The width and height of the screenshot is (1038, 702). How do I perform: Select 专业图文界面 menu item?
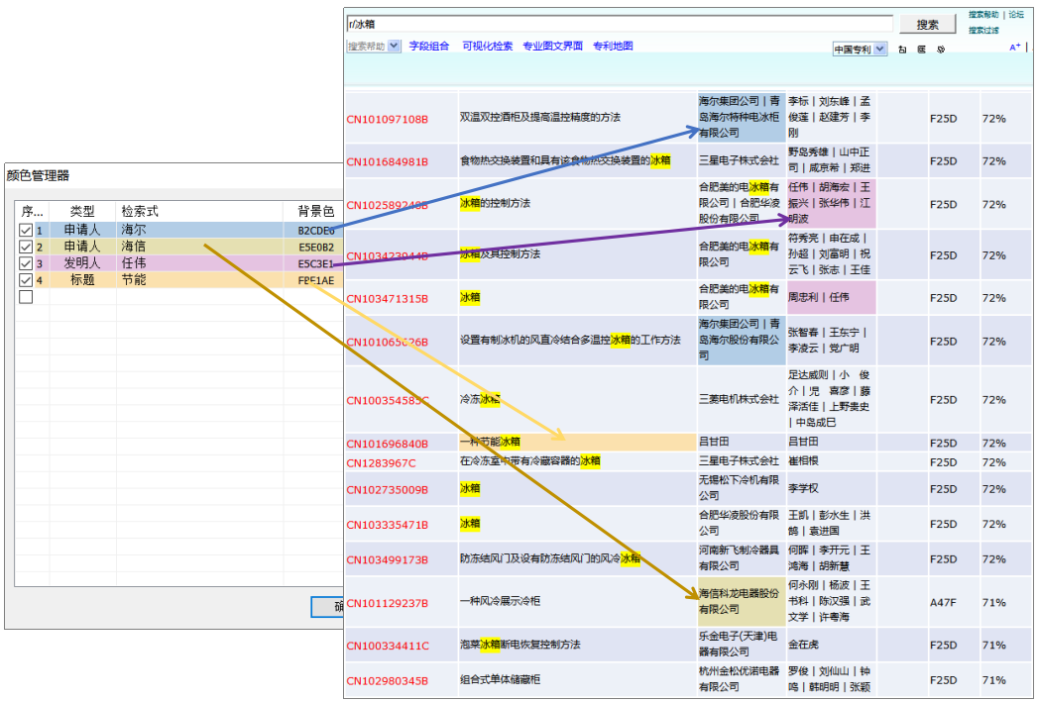coord(552,47)
